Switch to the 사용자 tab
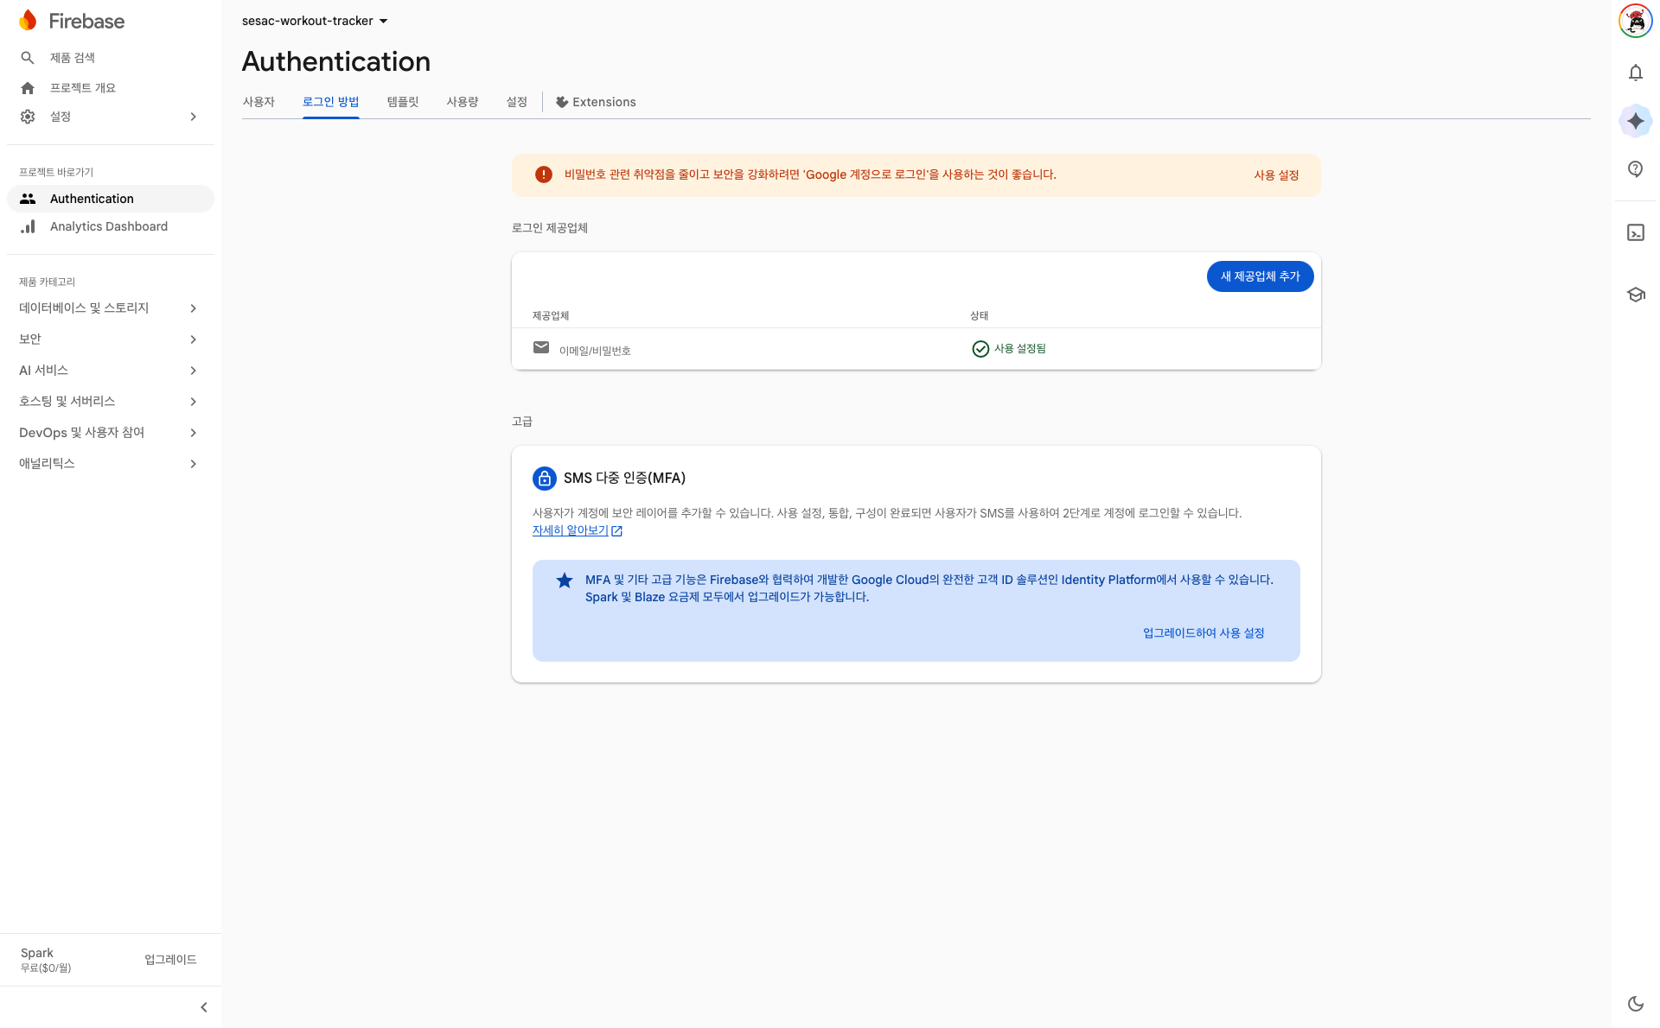This screenshot has width=1660, height=1028. click(x=259, y=102)
